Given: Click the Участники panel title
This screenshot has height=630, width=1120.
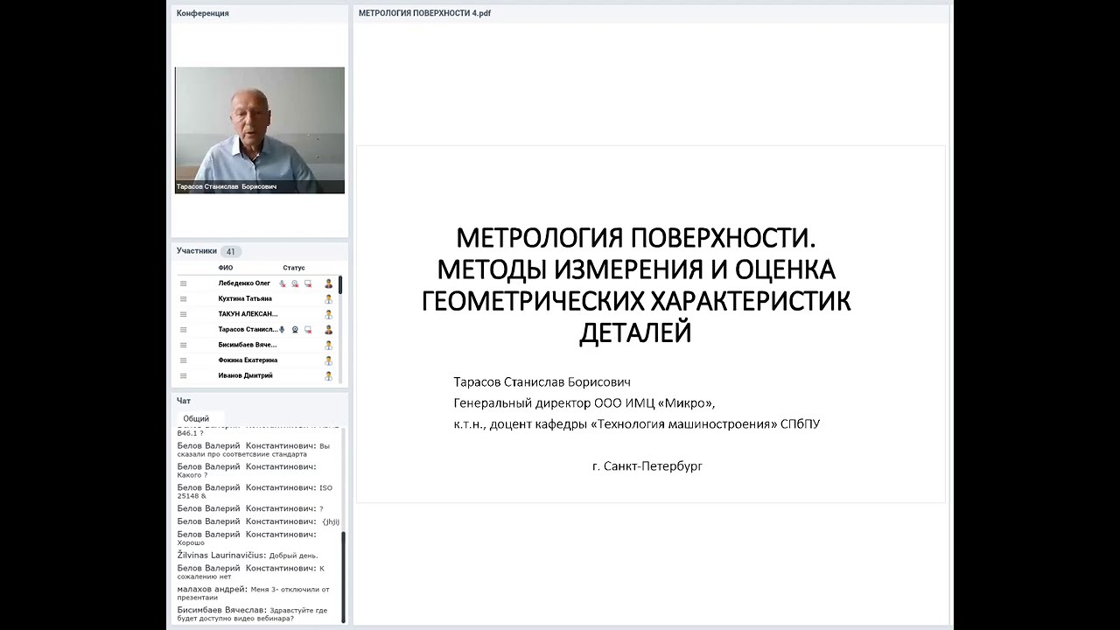Looking at the screenshot, I should point(197,251).
